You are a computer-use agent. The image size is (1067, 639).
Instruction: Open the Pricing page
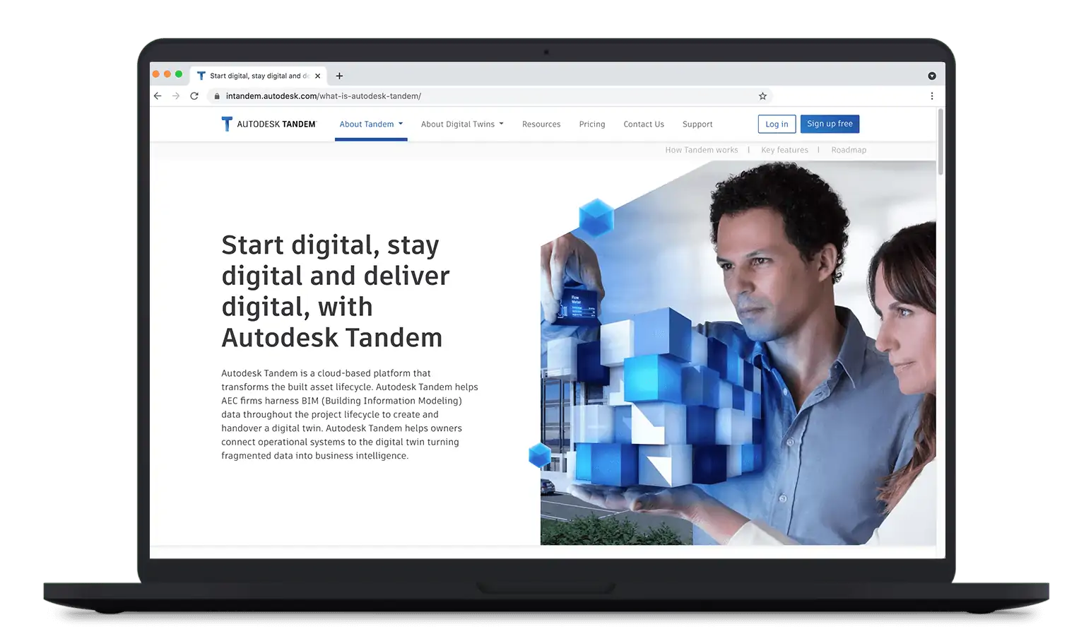(592, 124)
